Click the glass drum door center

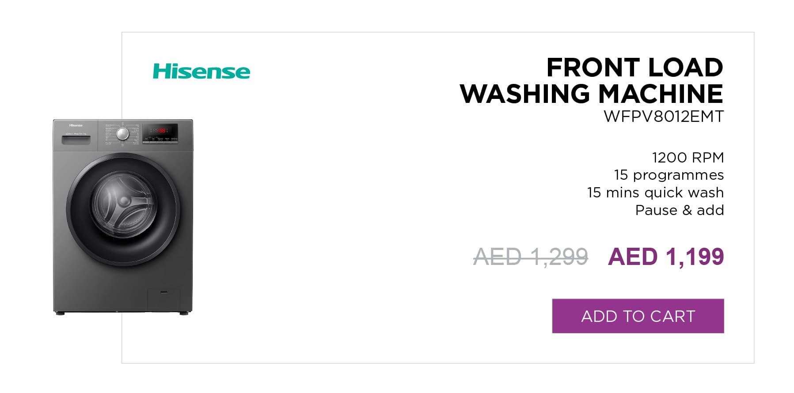(x=123, y=204)
